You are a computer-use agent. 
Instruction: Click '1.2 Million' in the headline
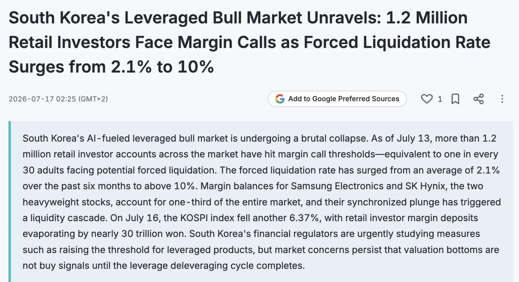tap(427, 17)
